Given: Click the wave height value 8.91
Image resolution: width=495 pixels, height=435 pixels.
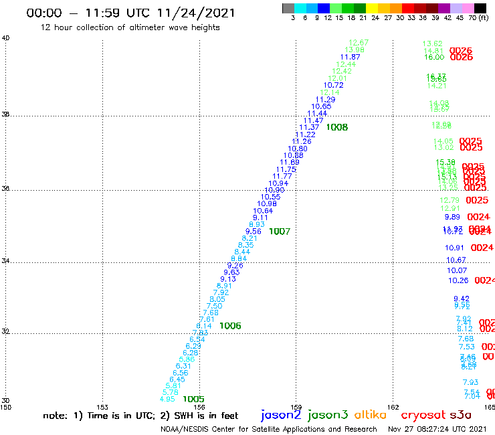Looking at the screenshot, I should [x=224, y=286].
